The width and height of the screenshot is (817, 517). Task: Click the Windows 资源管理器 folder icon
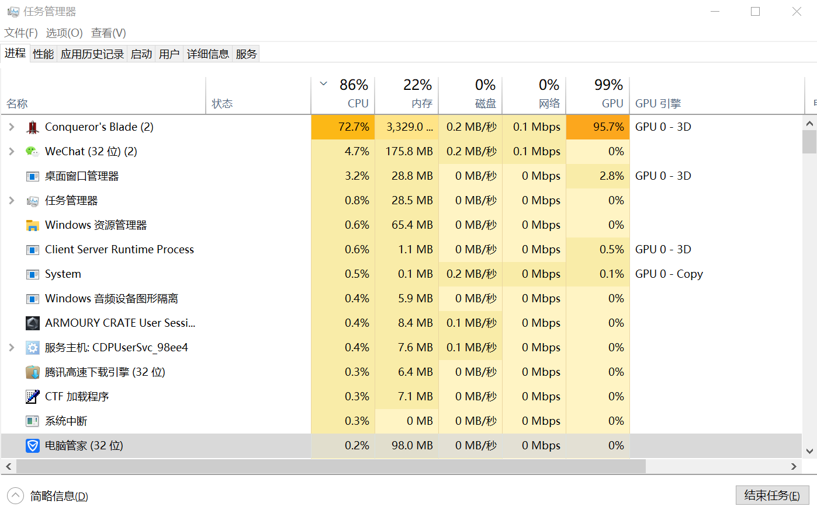tap(33, 225)
